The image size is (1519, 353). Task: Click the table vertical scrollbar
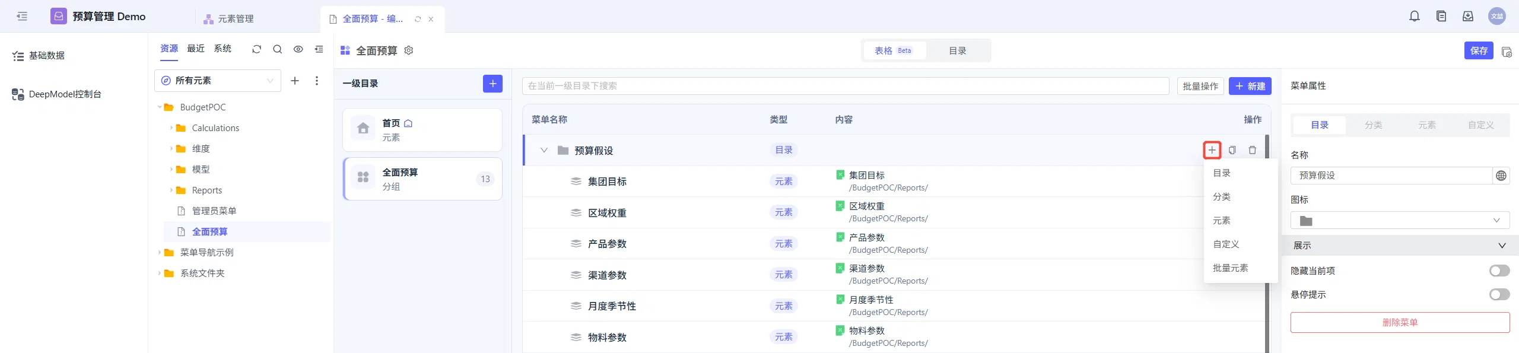click(1267, 243)
